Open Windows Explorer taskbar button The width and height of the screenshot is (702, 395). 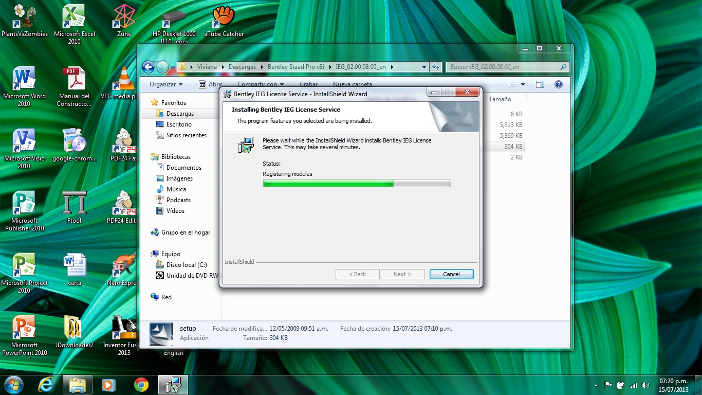click(x=78, y=384)
